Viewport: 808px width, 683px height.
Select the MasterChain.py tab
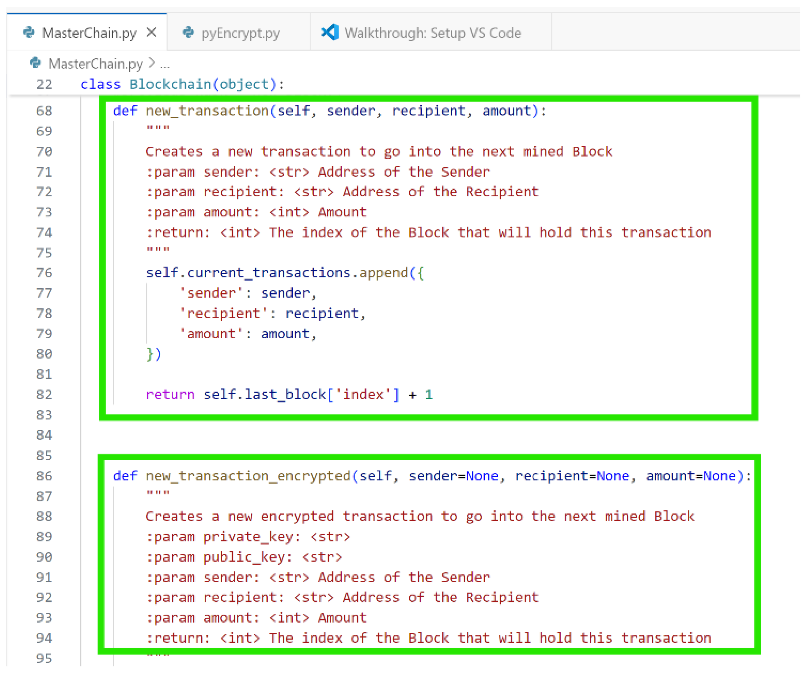click(x=89, y=33)
